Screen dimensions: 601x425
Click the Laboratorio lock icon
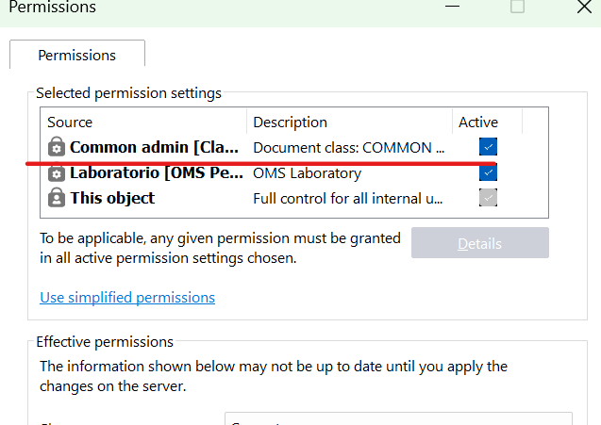(57, 173)
